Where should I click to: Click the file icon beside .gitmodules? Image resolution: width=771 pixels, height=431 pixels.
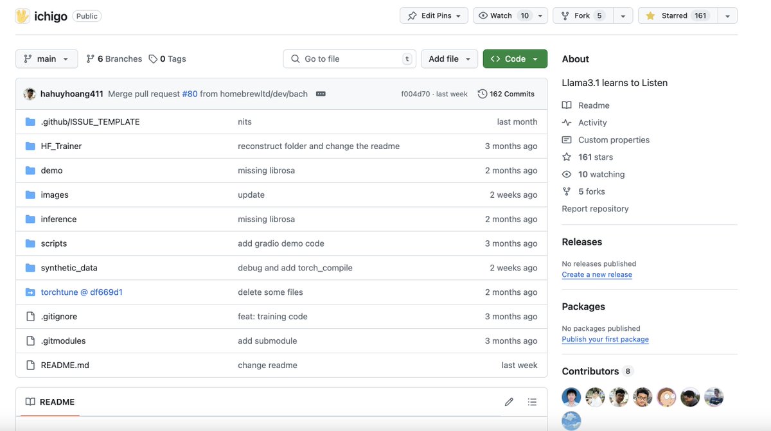pyautogui.click(x=30, y=341)
